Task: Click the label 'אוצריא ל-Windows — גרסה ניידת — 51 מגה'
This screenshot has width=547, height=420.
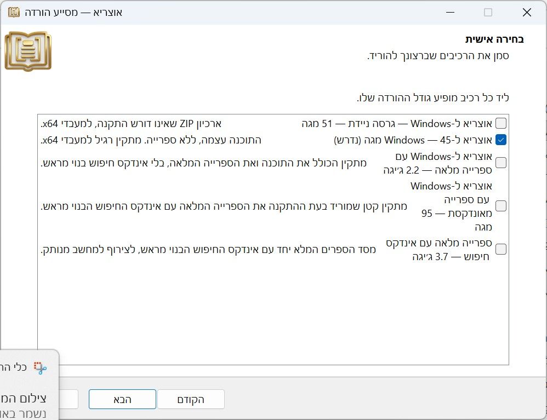Action: (x=397, y=123)
